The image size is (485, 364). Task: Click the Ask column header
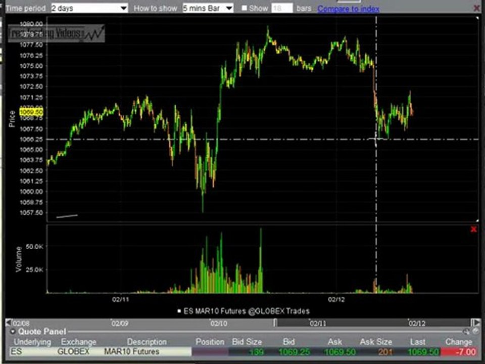334,342
